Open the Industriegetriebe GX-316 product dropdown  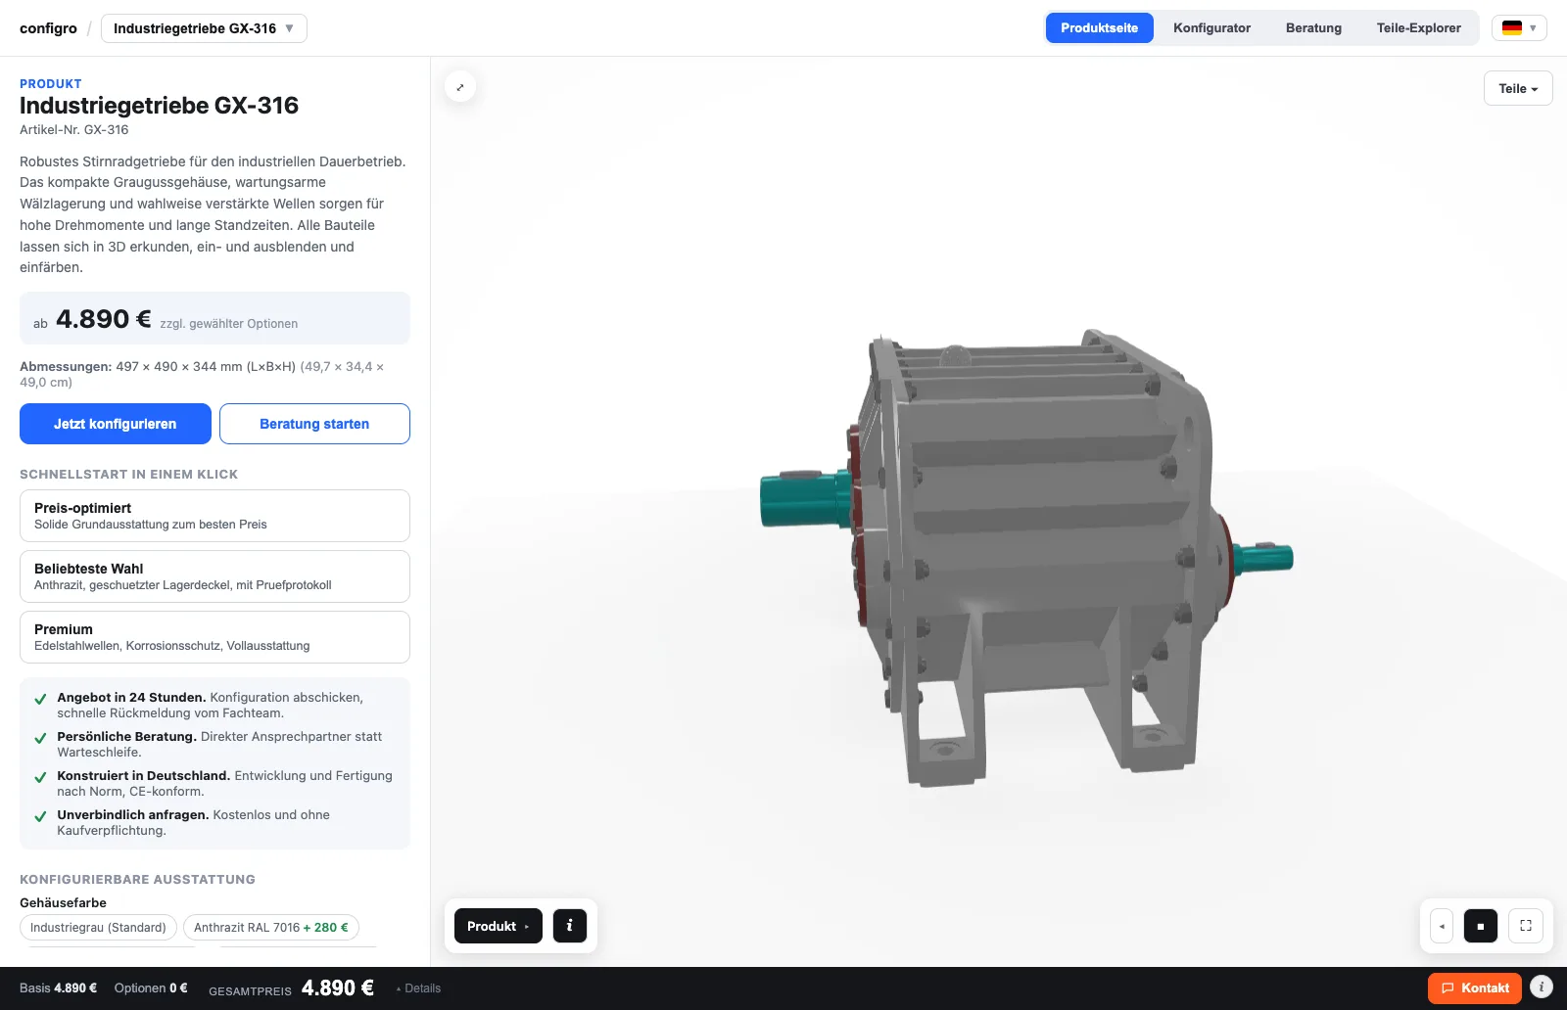pyautogui.click(x=204, y=28)
